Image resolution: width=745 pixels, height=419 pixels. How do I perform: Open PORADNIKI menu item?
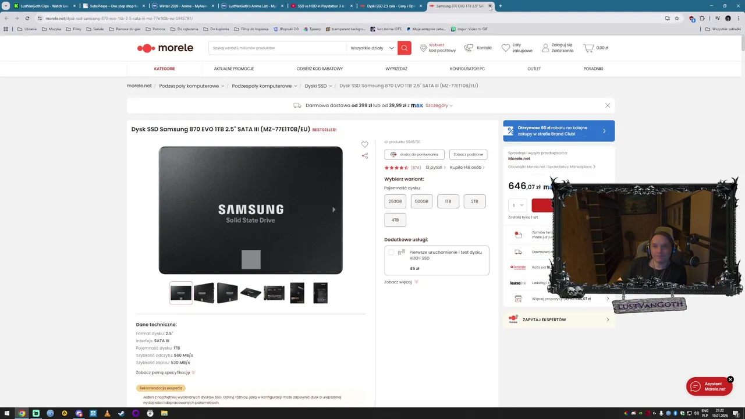click(x=593, y=69)
